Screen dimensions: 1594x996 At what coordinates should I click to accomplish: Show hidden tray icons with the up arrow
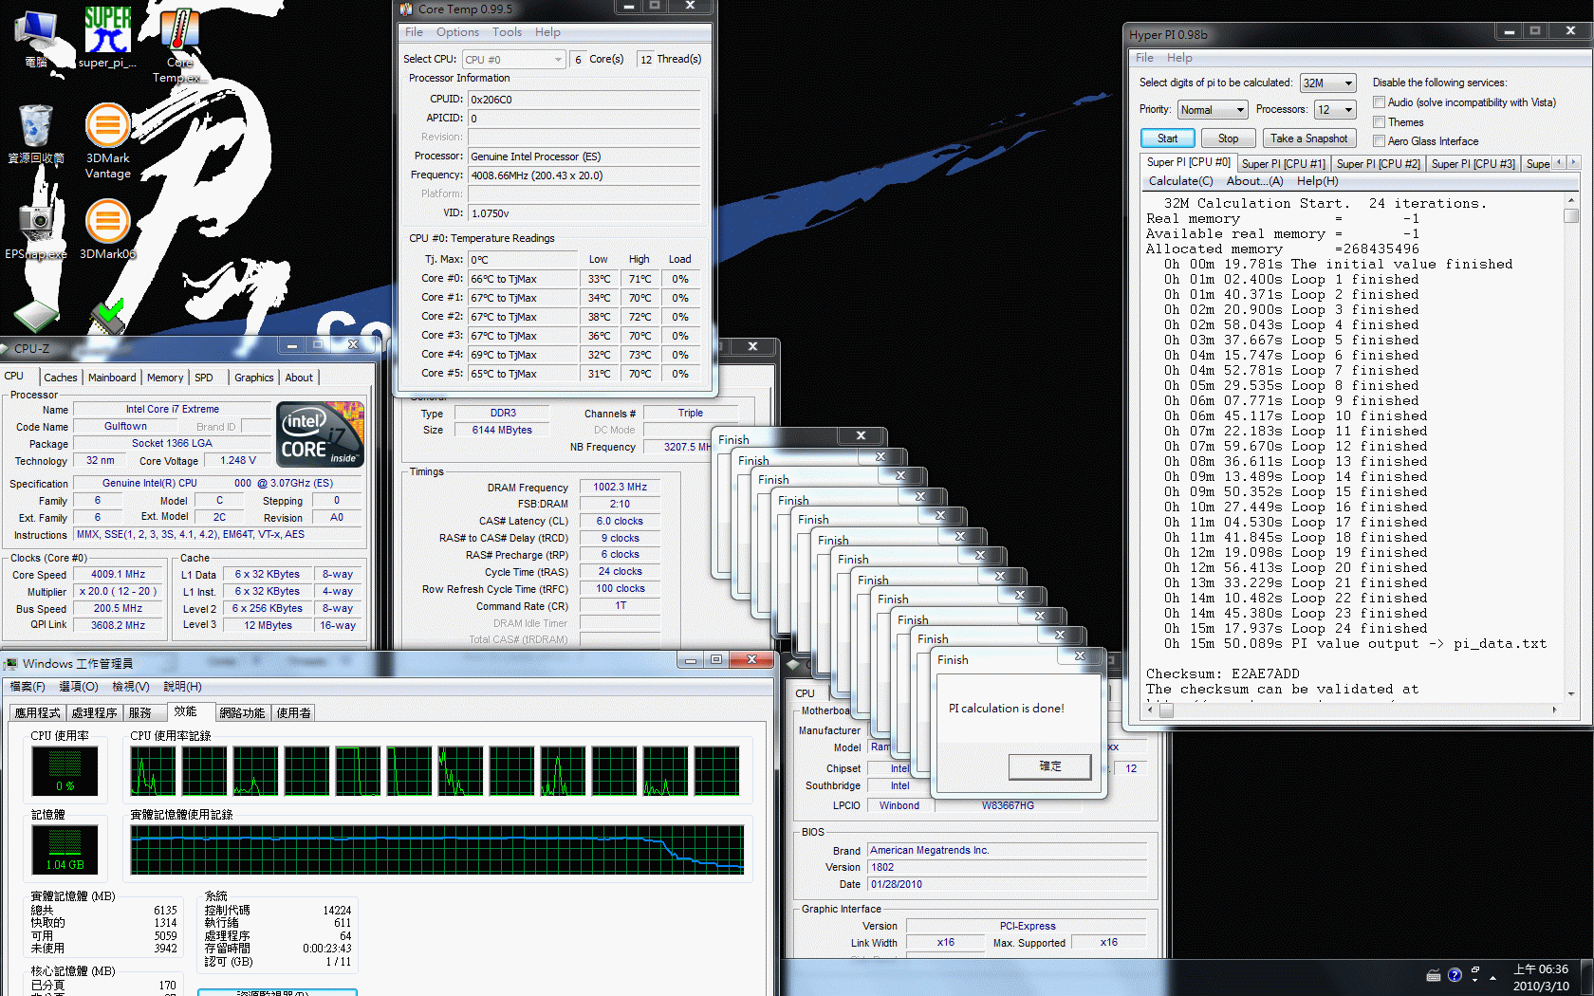pos(1493,977)
